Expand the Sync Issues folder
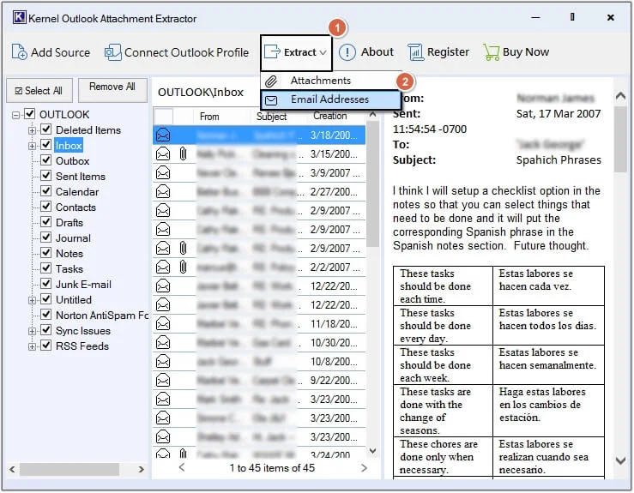 click(x=32, y=331)
